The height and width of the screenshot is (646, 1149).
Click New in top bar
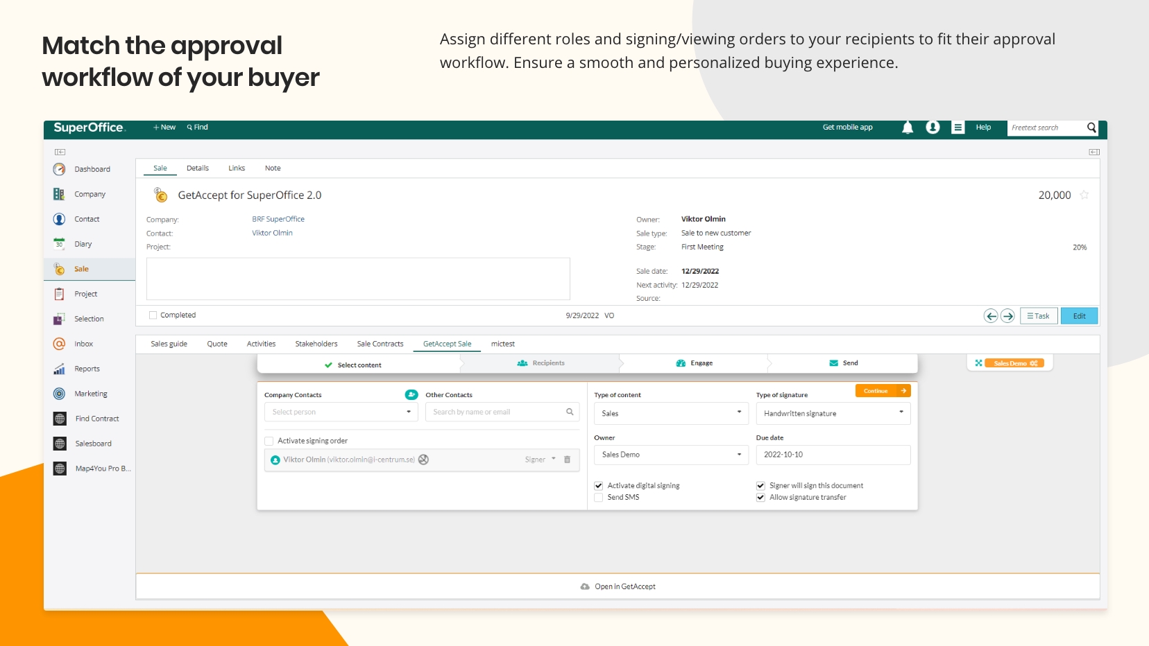(x=164, y=128)
